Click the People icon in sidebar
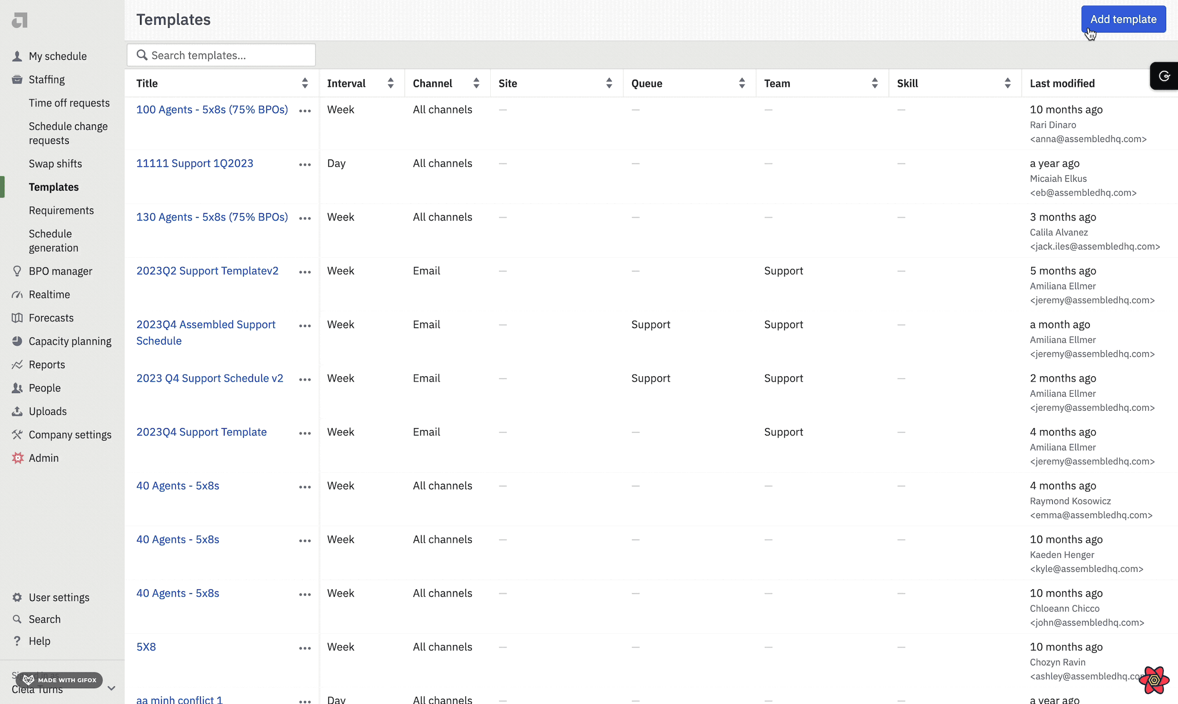1178x704 pixels. (x=17, y=388)
